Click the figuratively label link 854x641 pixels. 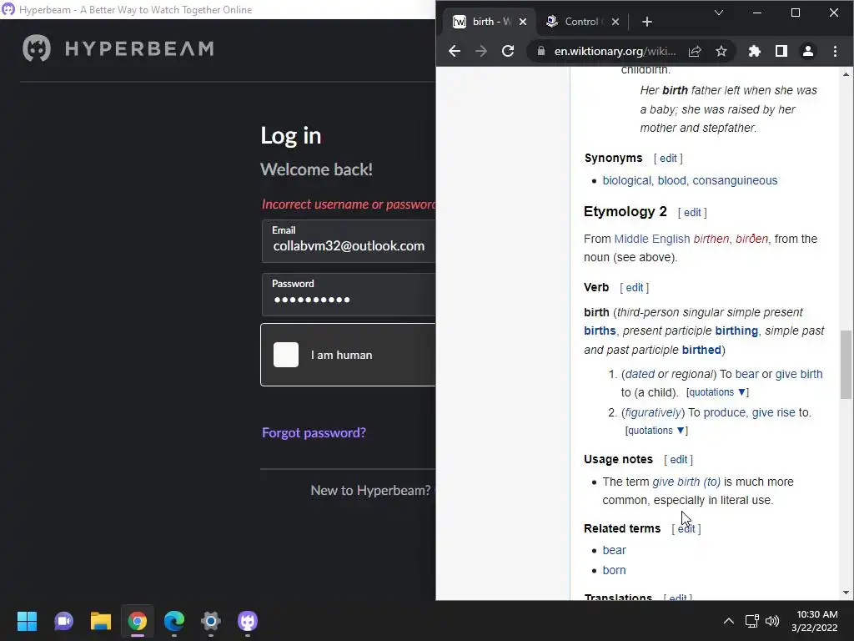[x=652, y=412]
